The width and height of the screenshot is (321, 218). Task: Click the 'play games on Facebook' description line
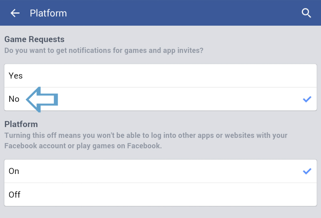click(83, 146)
